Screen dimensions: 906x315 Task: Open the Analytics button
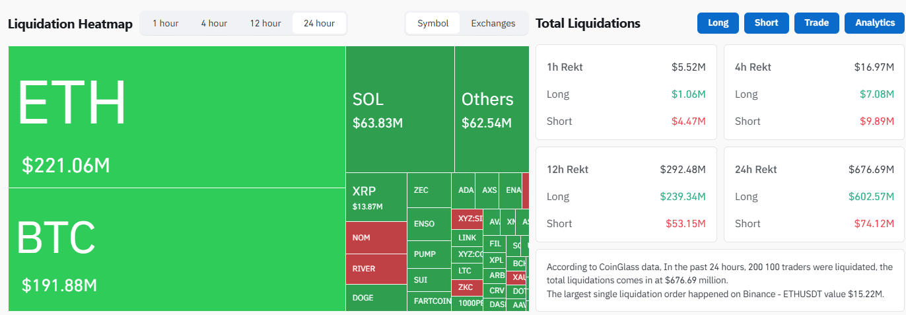point(875,23)
